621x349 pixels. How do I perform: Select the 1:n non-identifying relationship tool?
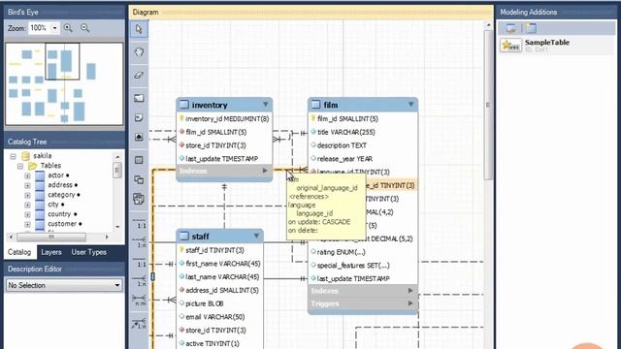coord(140,241)
